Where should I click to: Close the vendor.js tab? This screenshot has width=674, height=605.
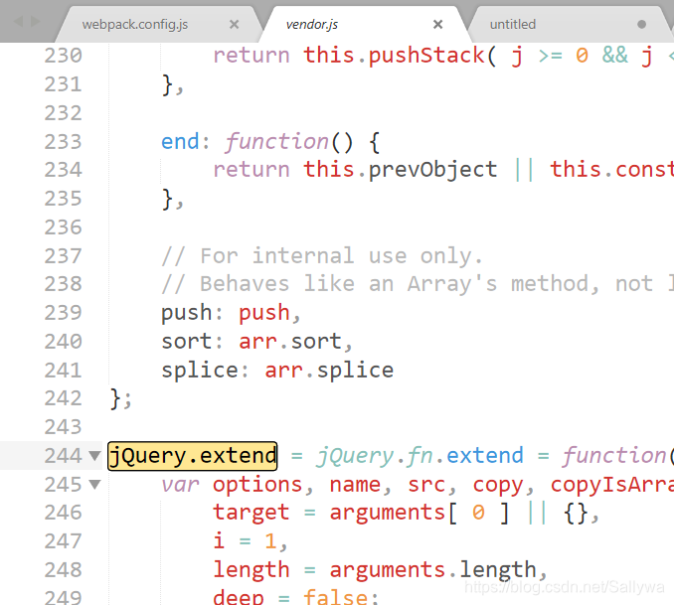tap(438, 25)
